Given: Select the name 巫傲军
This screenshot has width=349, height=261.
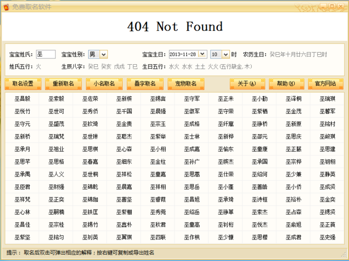Looking at the screenshot, I should pos(192,111).
